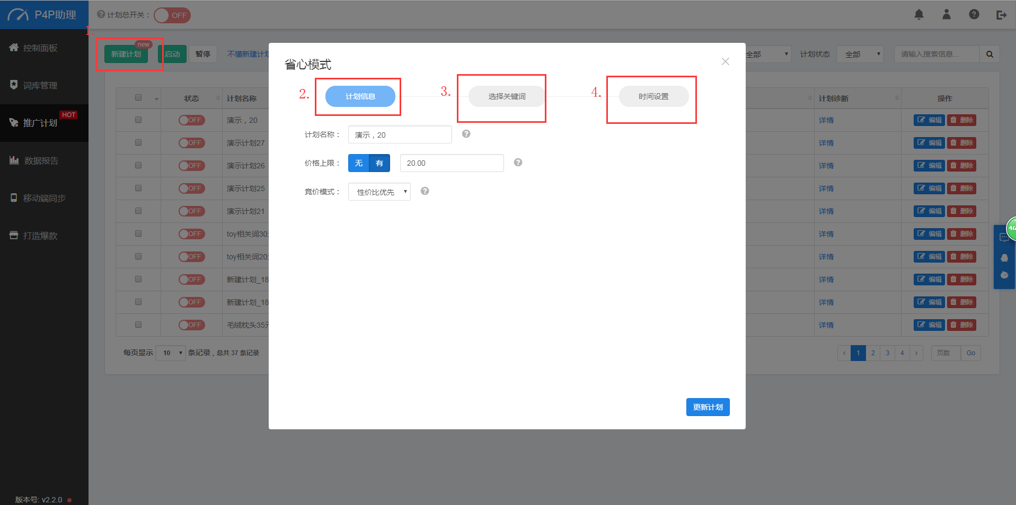Click help icon beside plan name field

click(466, 134)
